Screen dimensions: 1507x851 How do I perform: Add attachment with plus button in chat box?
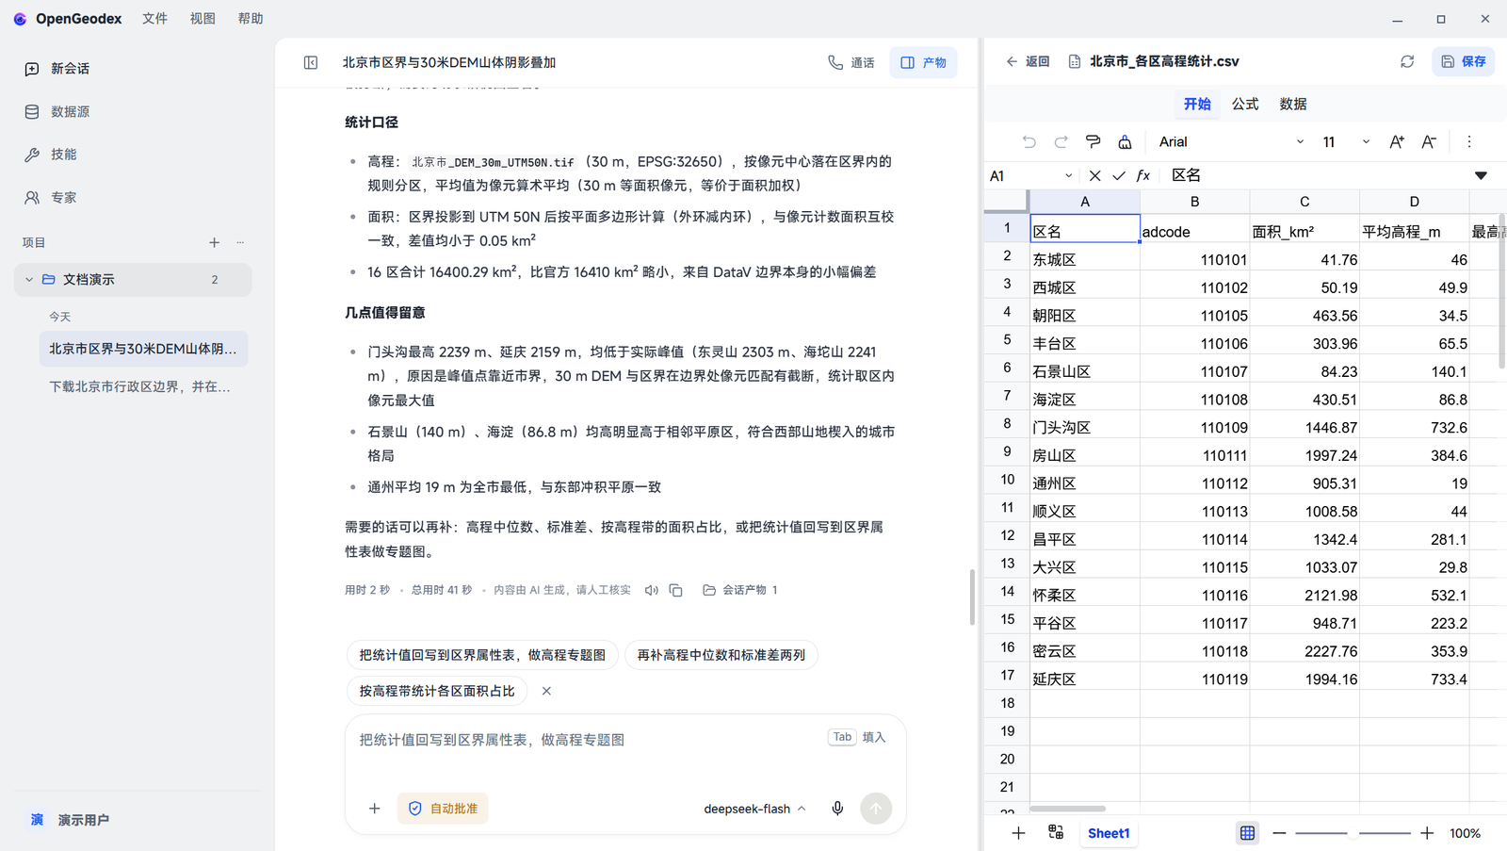click(x=375, y=809)
